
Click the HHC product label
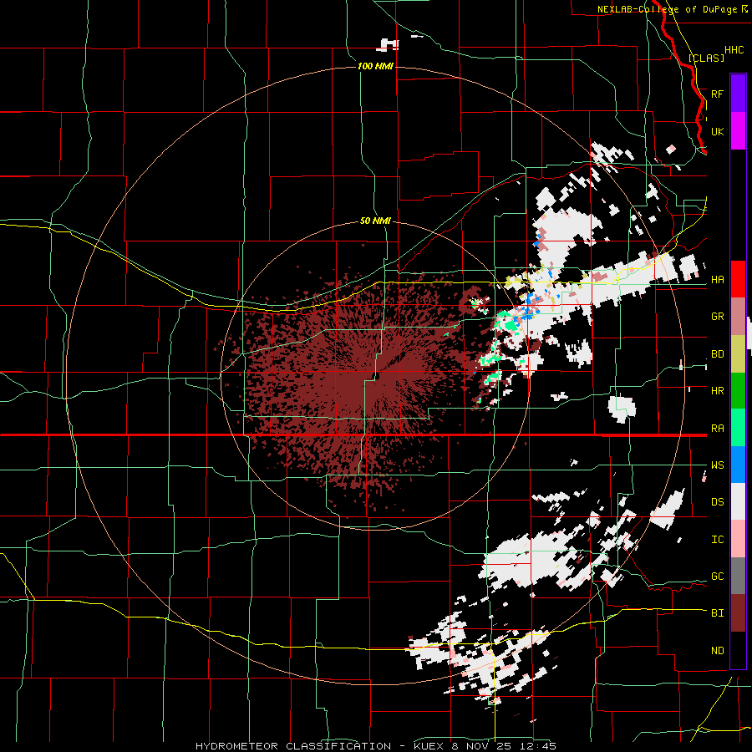(734, 50)
